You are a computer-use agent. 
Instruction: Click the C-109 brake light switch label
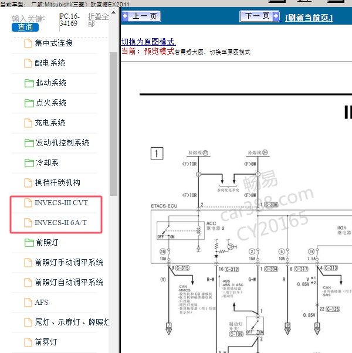point(236,334)
